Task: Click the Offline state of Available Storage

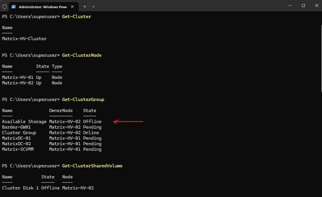Action: 92,122
